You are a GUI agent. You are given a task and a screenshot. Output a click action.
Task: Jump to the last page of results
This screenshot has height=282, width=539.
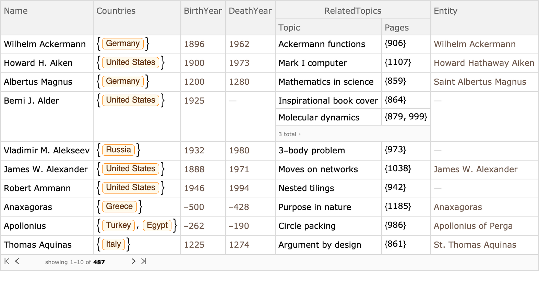144,261
